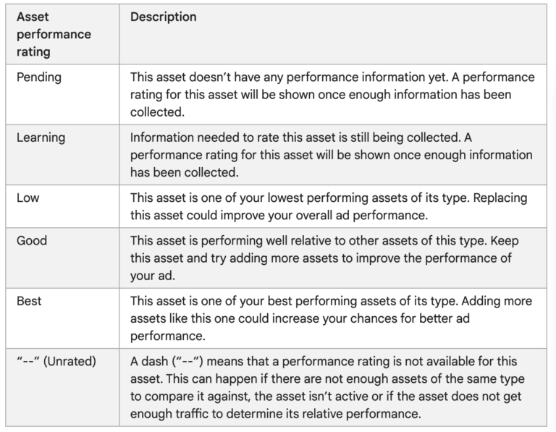The image size is (556, 432).
Task: Click the Learning row description text
Action: click(x=332, y=154)
